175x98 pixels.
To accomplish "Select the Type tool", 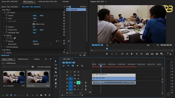I will [56, 87].
